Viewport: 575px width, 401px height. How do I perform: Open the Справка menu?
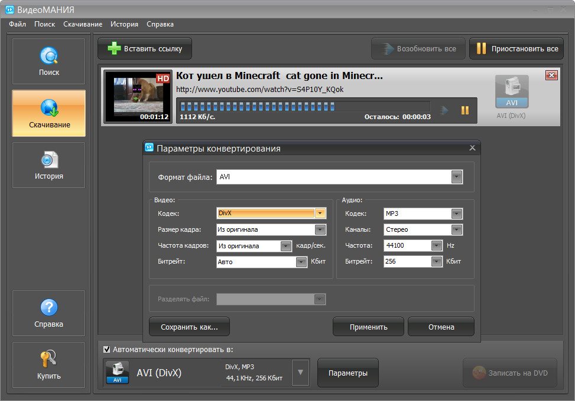[x=160, y=24]
